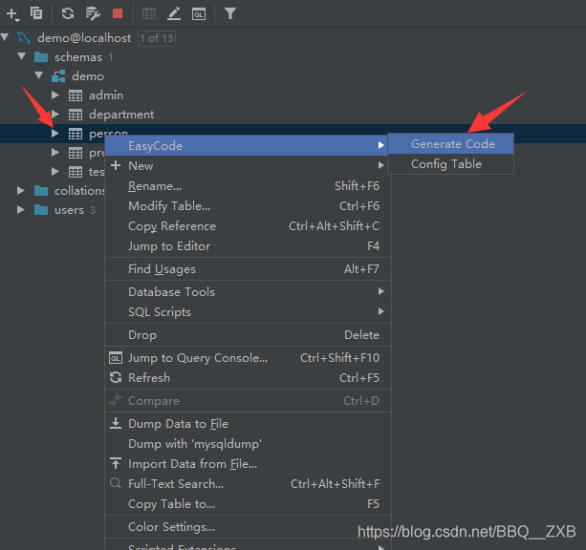This screenshot has height=550, width=586.
Task: Select Modify Table... menu entry
Action: coord(248,206)
